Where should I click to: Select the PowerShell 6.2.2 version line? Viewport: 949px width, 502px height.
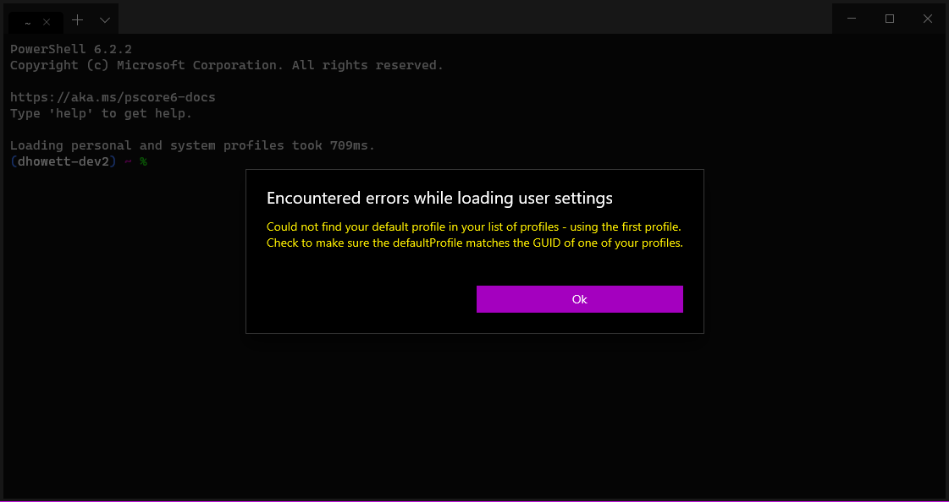pos(70,48)
